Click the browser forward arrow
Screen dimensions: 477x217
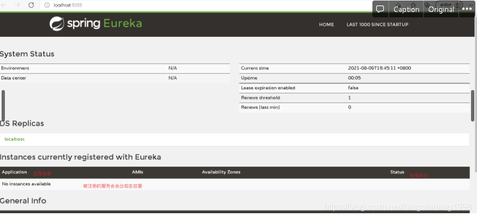[x=17, y=5]
